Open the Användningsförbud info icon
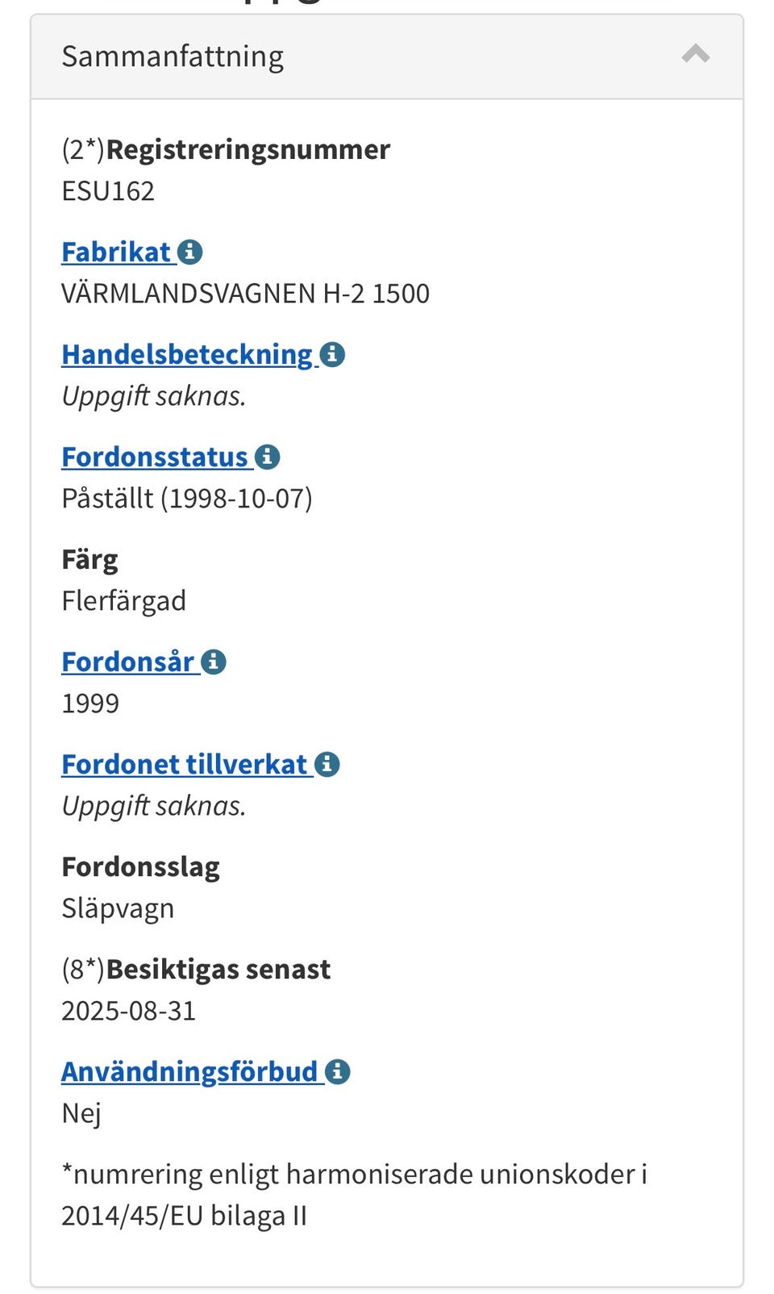Screen dimensions: 774x1294 click(337, 1071)
